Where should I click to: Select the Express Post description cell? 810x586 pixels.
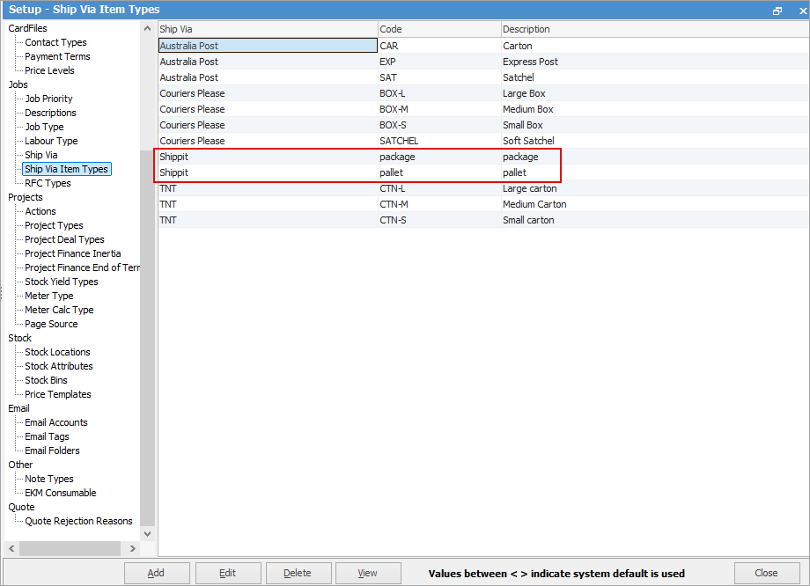coord(655,62)
